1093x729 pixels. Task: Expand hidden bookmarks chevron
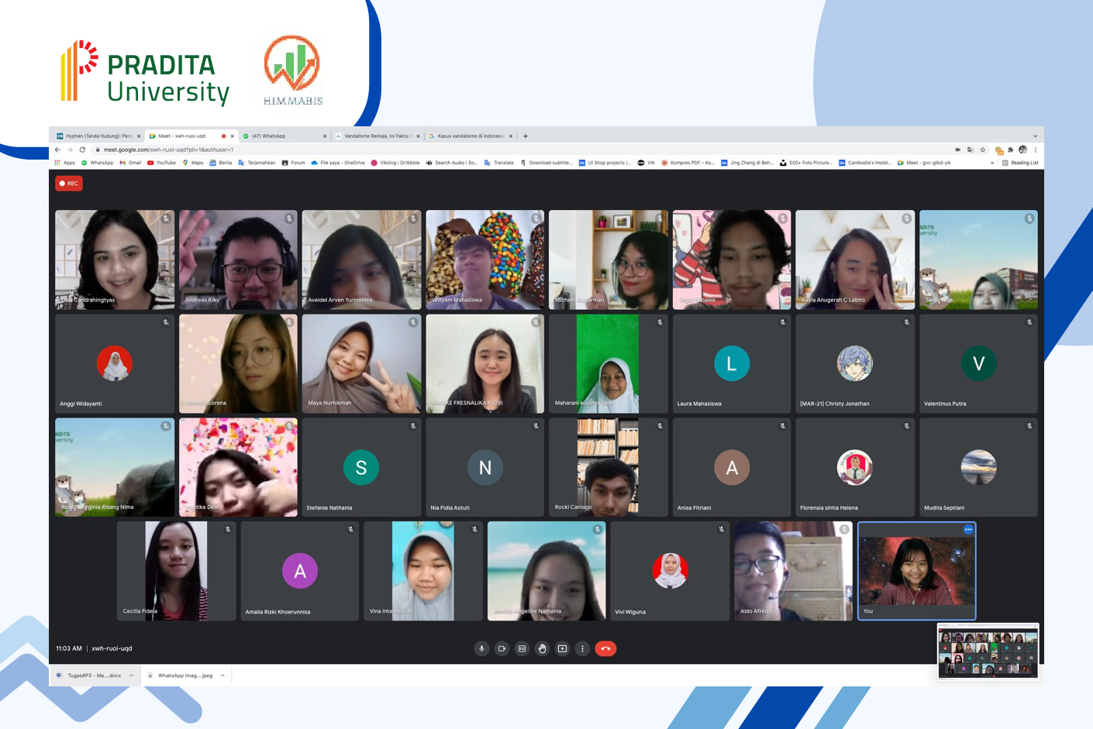tap(992, 163)
